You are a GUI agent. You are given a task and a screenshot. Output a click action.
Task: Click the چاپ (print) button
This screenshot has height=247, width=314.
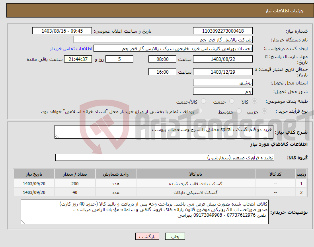[175, 236]
